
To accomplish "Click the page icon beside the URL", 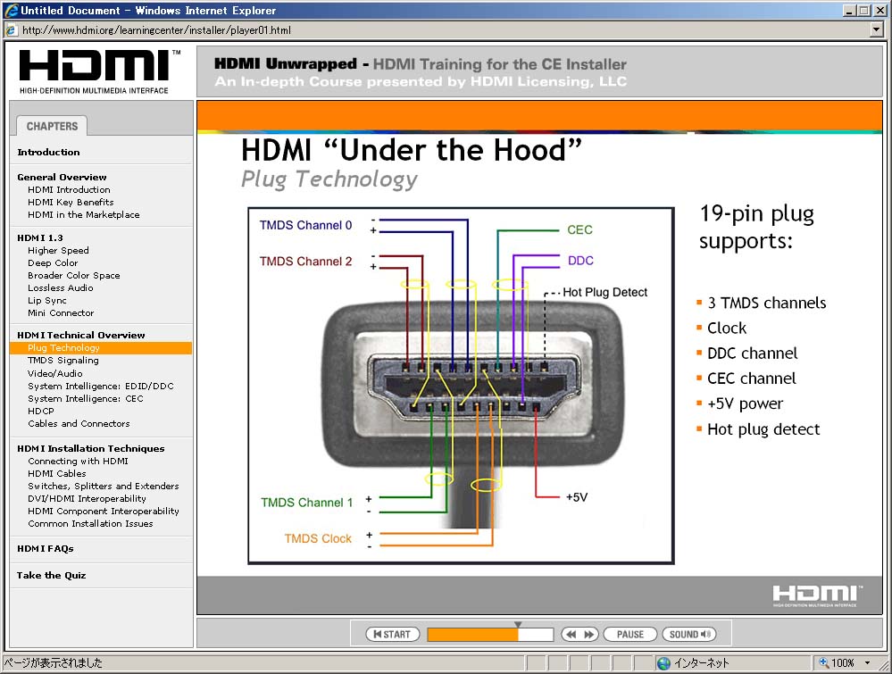I will click(11, 30).
